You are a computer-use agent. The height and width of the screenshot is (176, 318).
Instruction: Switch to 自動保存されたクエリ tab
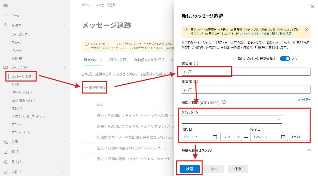tap(149, 60)
